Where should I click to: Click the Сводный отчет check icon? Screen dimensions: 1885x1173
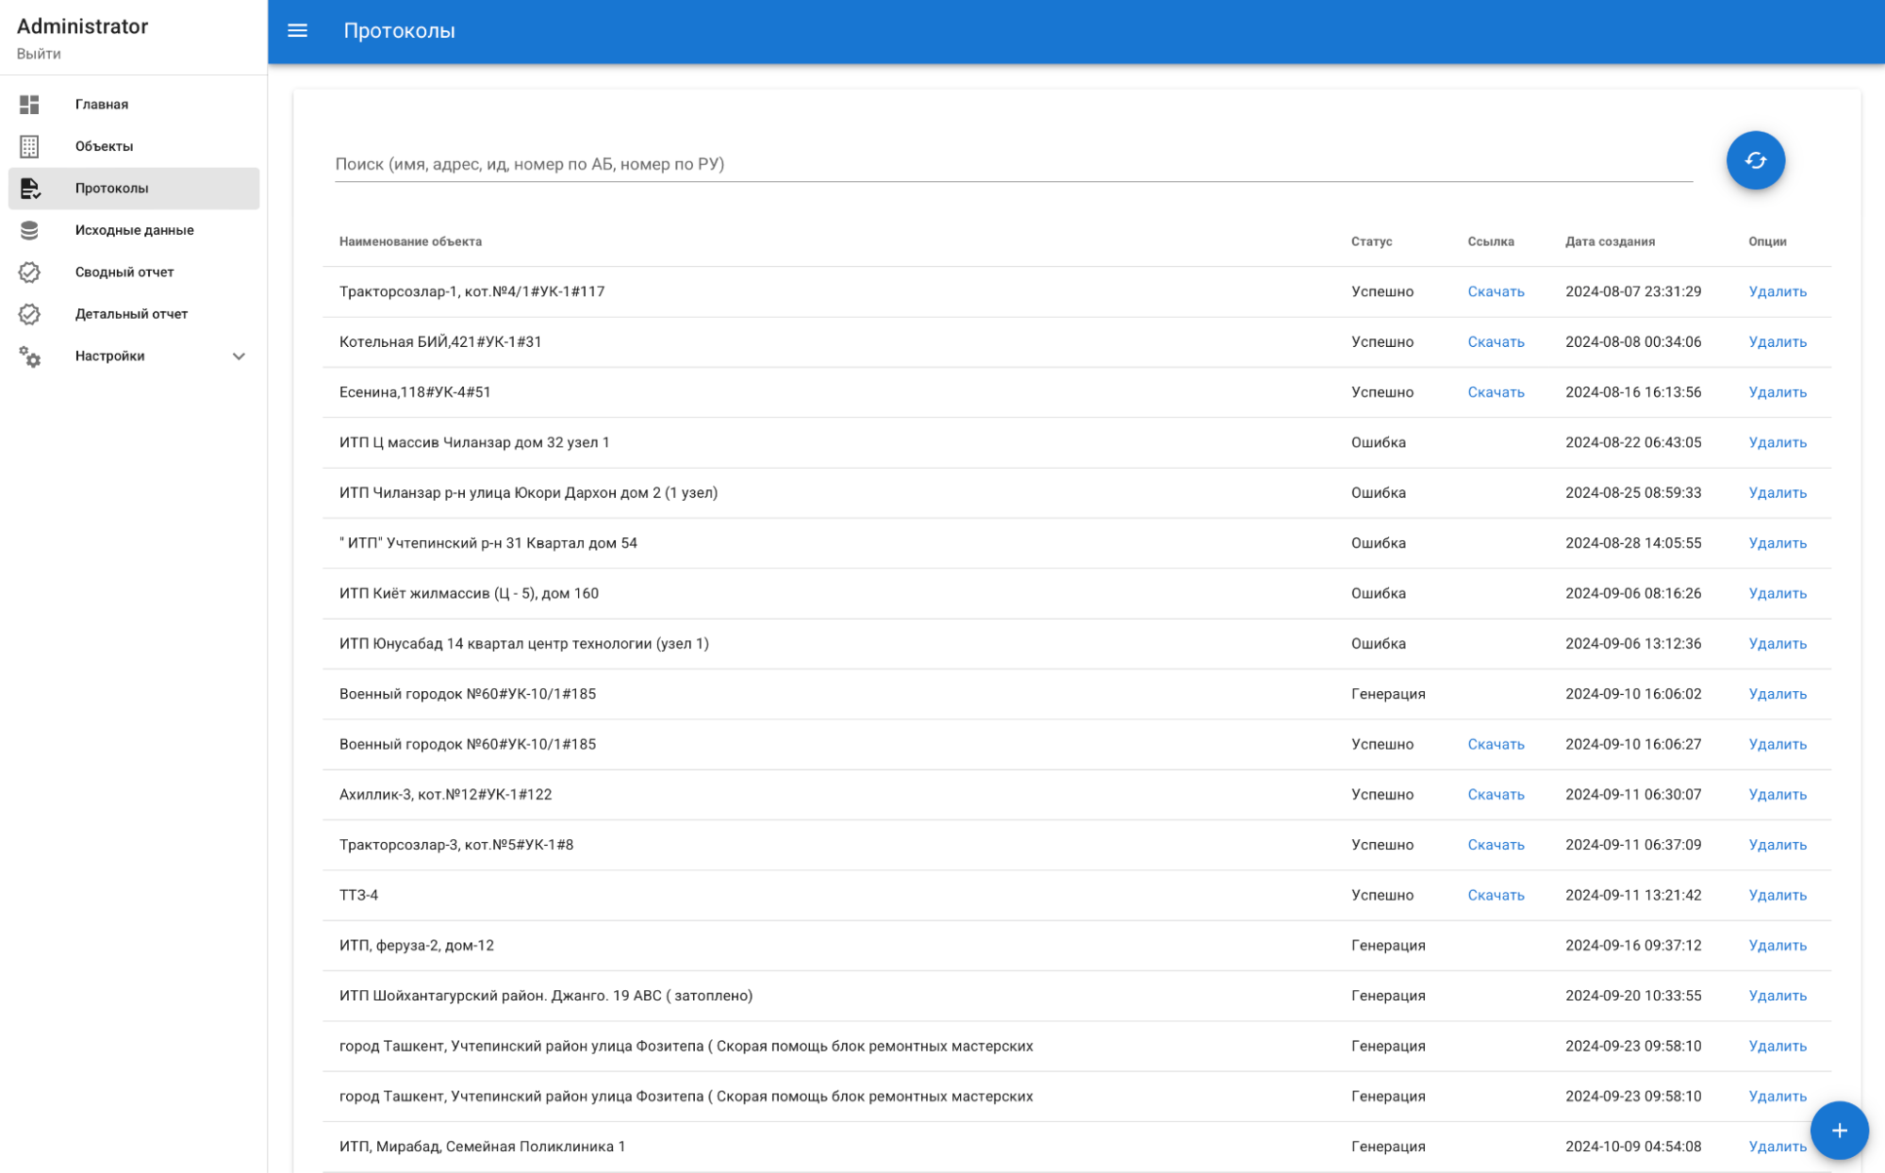[x=29, y=273]
